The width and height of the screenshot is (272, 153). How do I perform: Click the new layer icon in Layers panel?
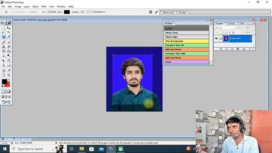coord(244,49)
